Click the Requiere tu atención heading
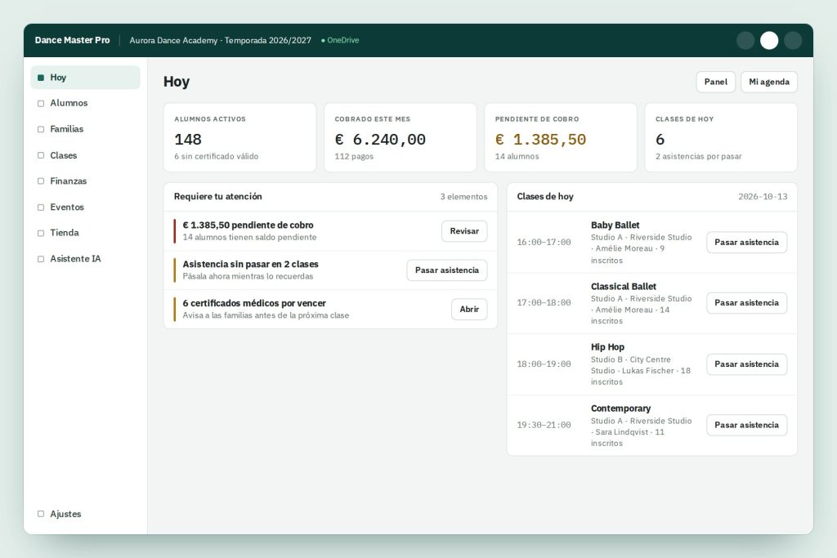Viewport: 837px width, 558px height. point(217,196)
